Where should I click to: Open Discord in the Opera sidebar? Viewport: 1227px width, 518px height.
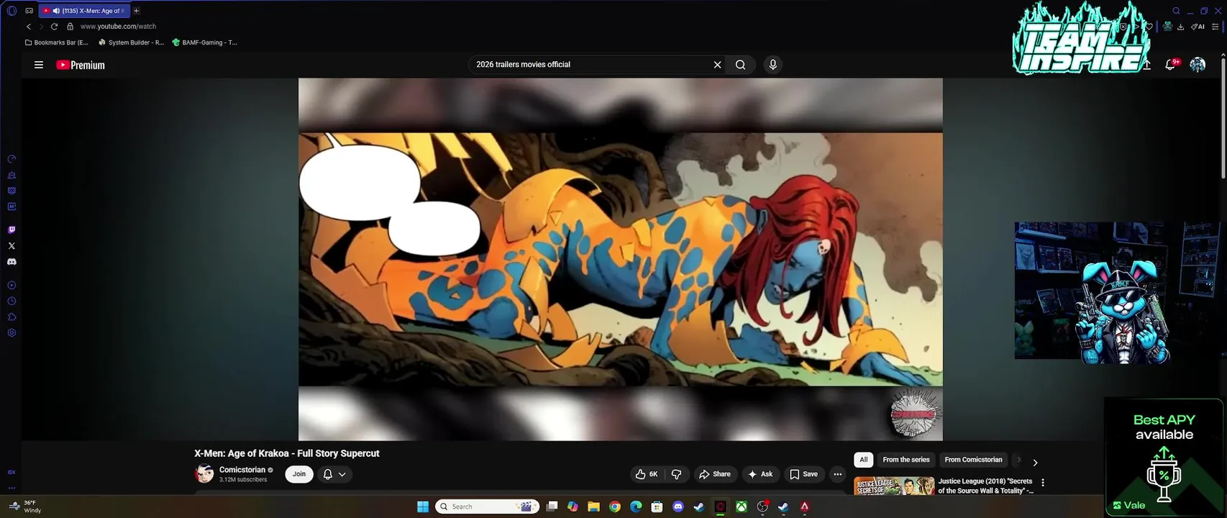pos(12,262)
